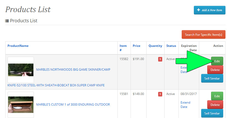The width and height of the screenshot is (227, 118).
Task: Sort the table by ProductName
Action: click(x=18, y=46)
